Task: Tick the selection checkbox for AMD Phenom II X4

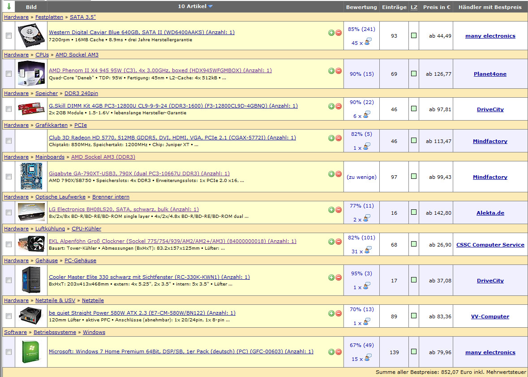Action: pos(9,74)
